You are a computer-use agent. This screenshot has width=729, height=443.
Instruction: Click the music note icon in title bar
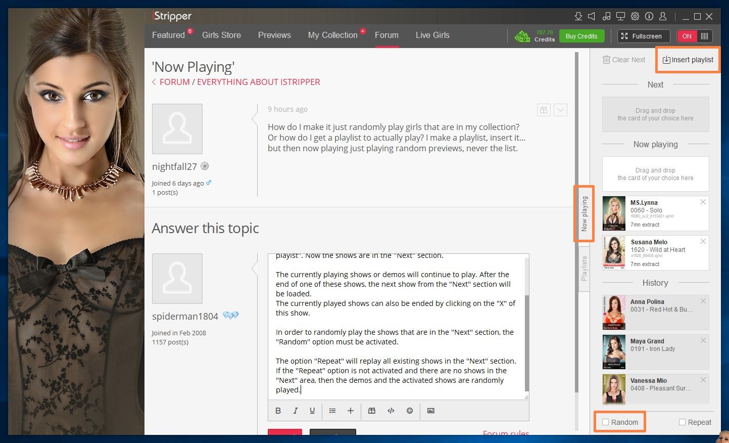[606, 16]
